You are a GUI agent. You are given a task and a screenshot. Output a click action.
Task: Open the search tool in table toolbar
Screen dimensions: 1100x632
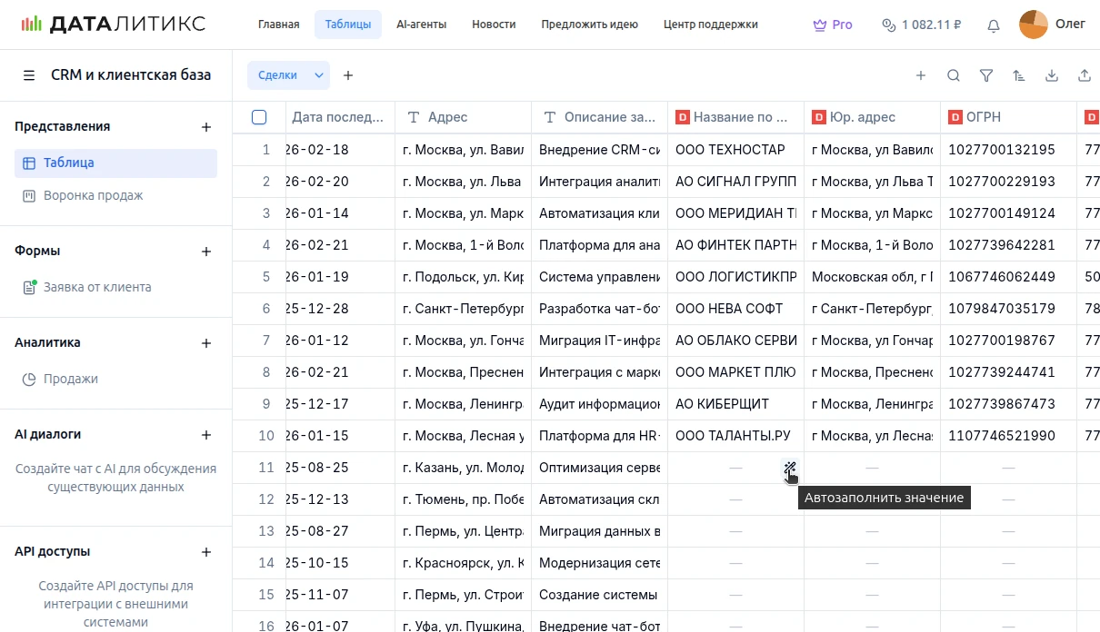click(x=953, y=76)
